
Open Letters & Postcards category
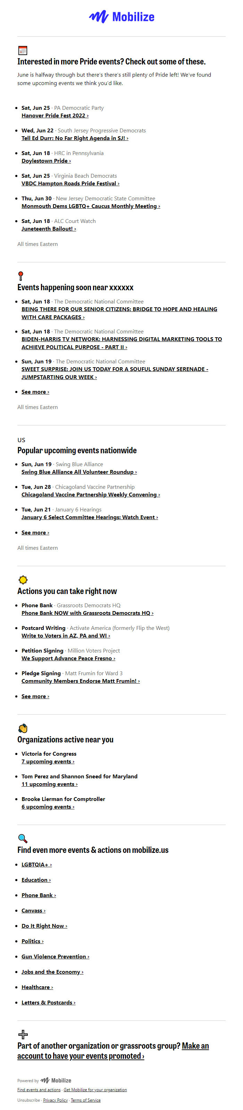click(x=49, y=1002)
